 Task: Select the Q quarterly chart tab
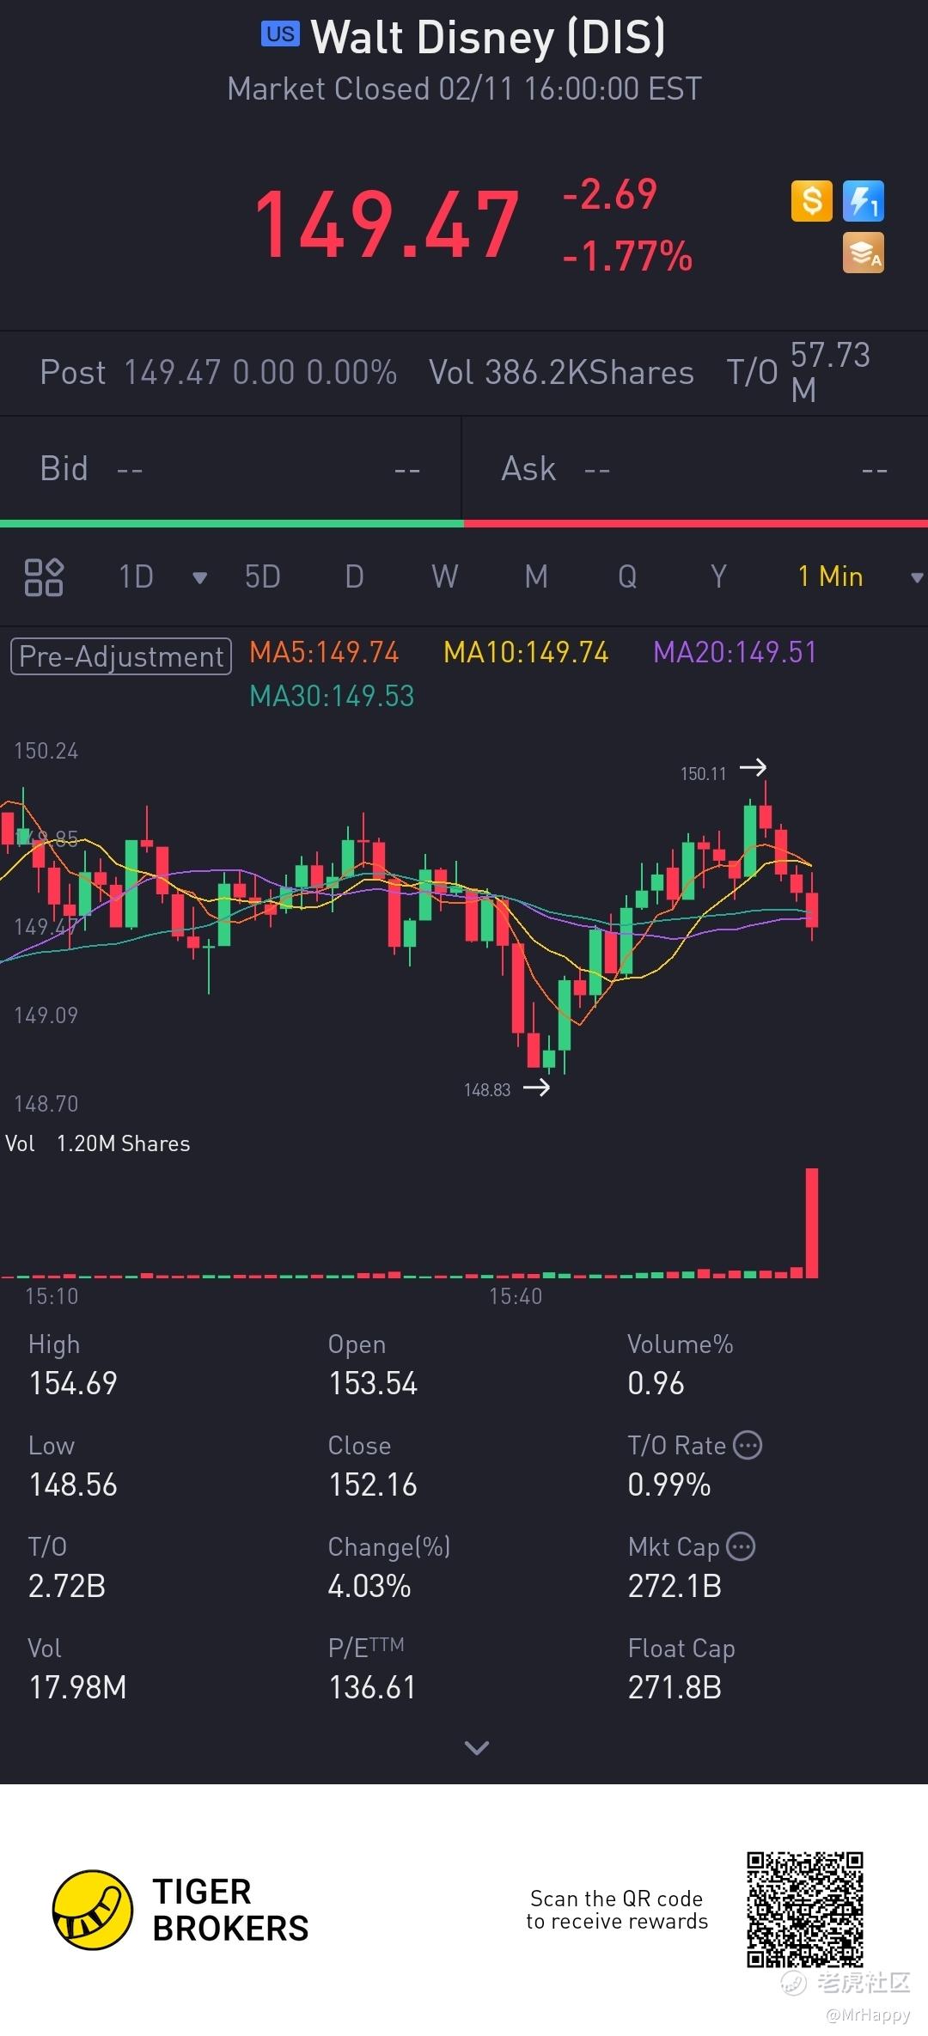pyautogui.click(x=627, y=576)
